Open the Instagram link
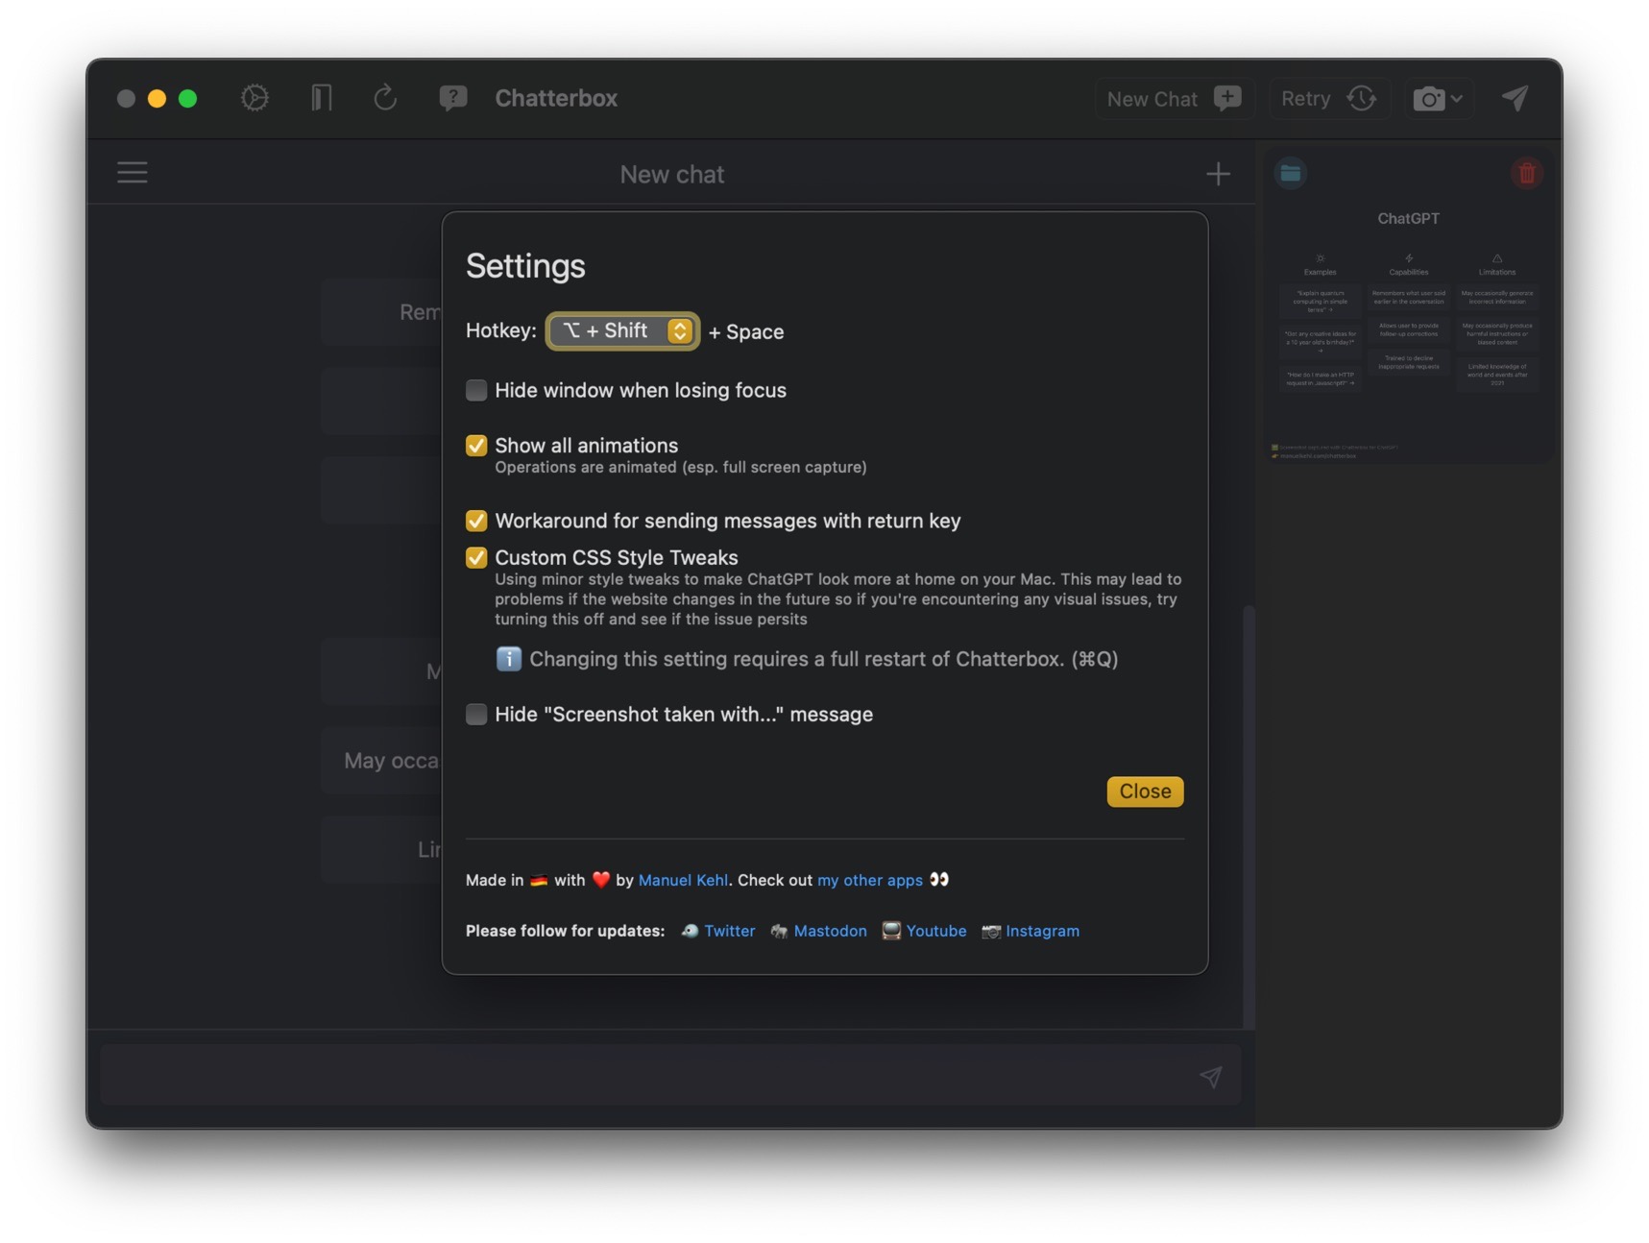The width and height of the screenshot is (1649, 1243). [x=1042, y=931]
